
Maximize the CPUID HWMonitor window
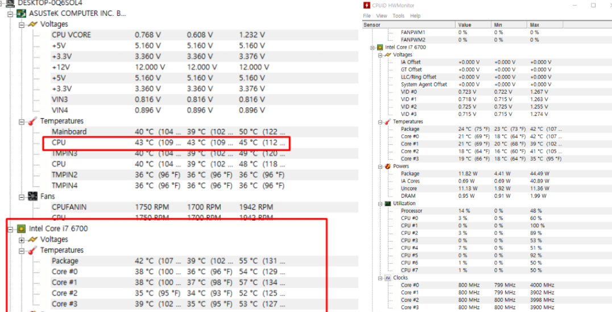click(x=593, y=6)
